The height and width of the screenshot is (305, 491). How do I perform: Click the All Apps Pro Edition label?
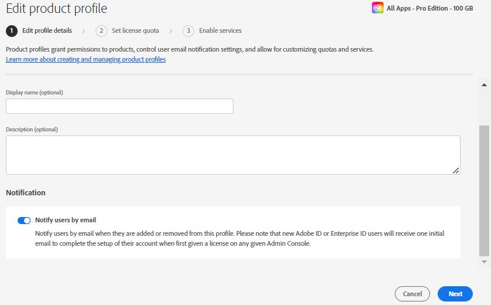(x=429, y=8)
